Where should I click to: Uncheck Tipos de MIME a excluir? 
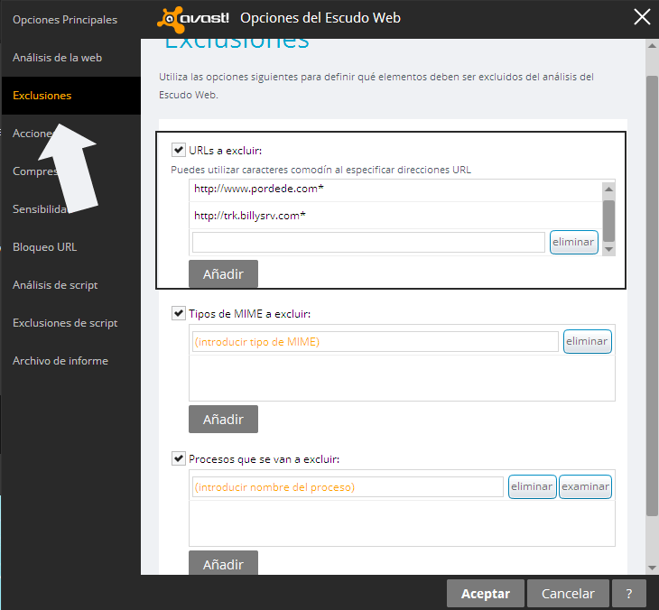pyautogui.click(x=178, y=313)
